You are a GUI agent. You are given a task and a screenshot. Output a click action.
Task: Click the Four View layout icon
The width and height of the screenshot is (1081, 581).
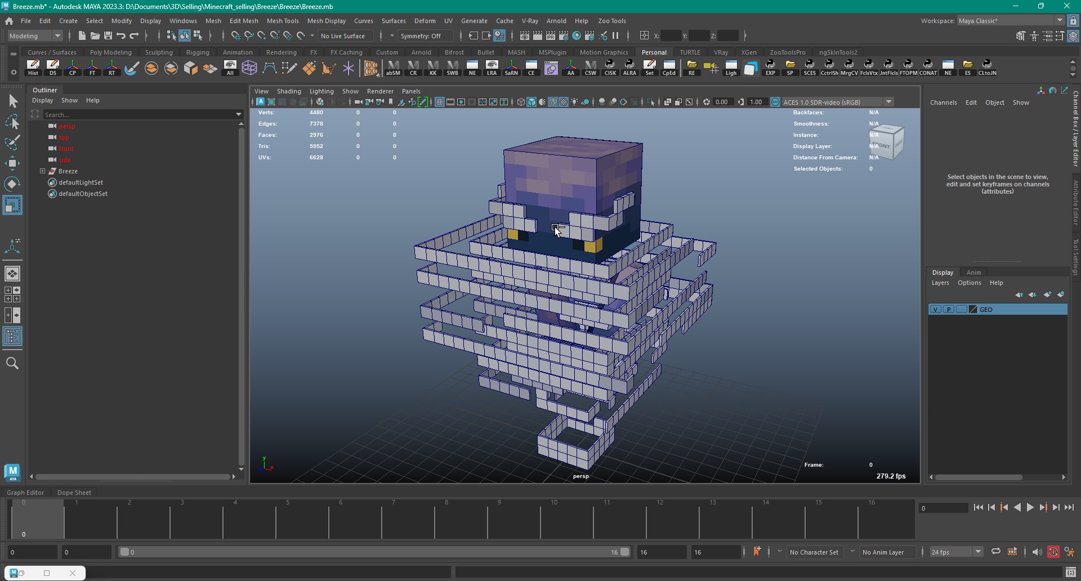coord(12,294)
